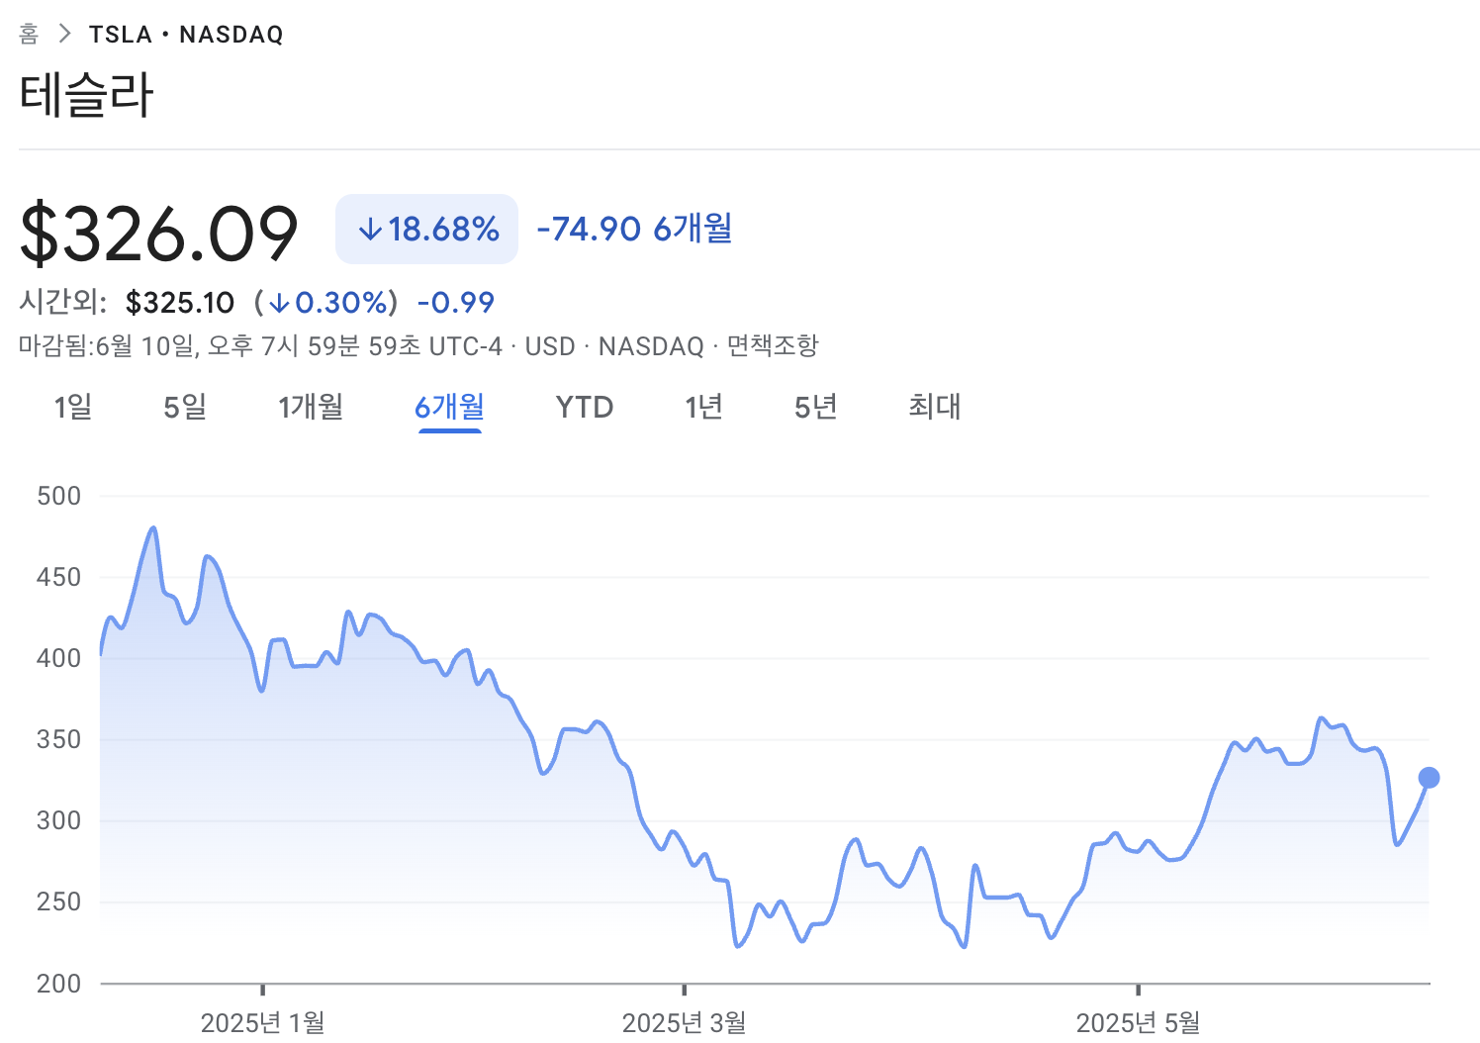Click the 테슬라 title heading
Screen dimensions: 1480x1043
[x=86, y=96]
